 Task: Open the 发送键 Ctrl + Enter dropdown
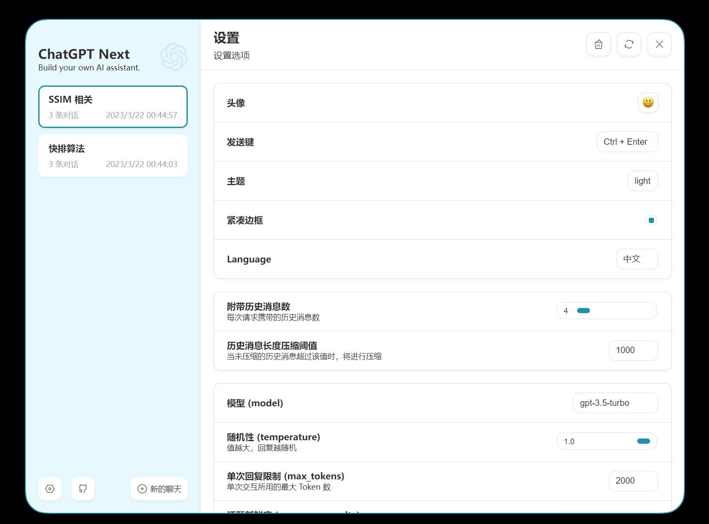tap(627, 142)
